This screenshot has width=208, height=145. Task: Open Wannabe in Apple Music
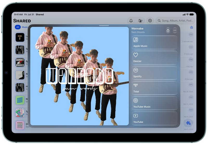pyautogui.click(x=154, y=42)
